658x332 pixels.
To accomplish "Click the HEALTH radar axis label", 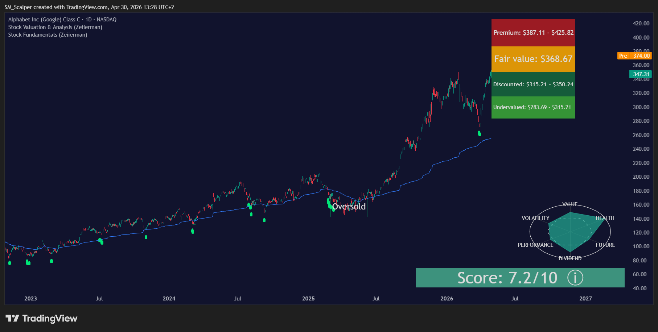I will click(x=605, y=218).
